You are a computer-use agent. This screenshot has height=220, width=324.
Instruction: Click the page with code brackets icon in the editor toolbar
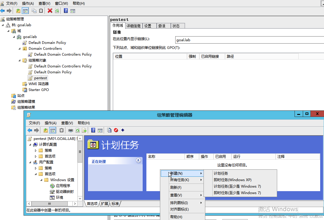[x=109, y=130]
